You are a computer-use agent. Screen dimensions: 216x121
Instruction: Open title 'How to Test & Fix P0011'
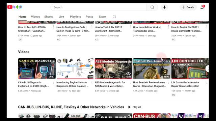[186, 29]
